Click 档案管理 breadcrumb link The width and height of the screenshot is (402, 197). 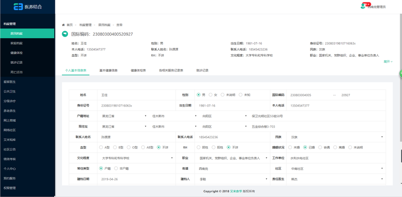(x=85, y=25)
